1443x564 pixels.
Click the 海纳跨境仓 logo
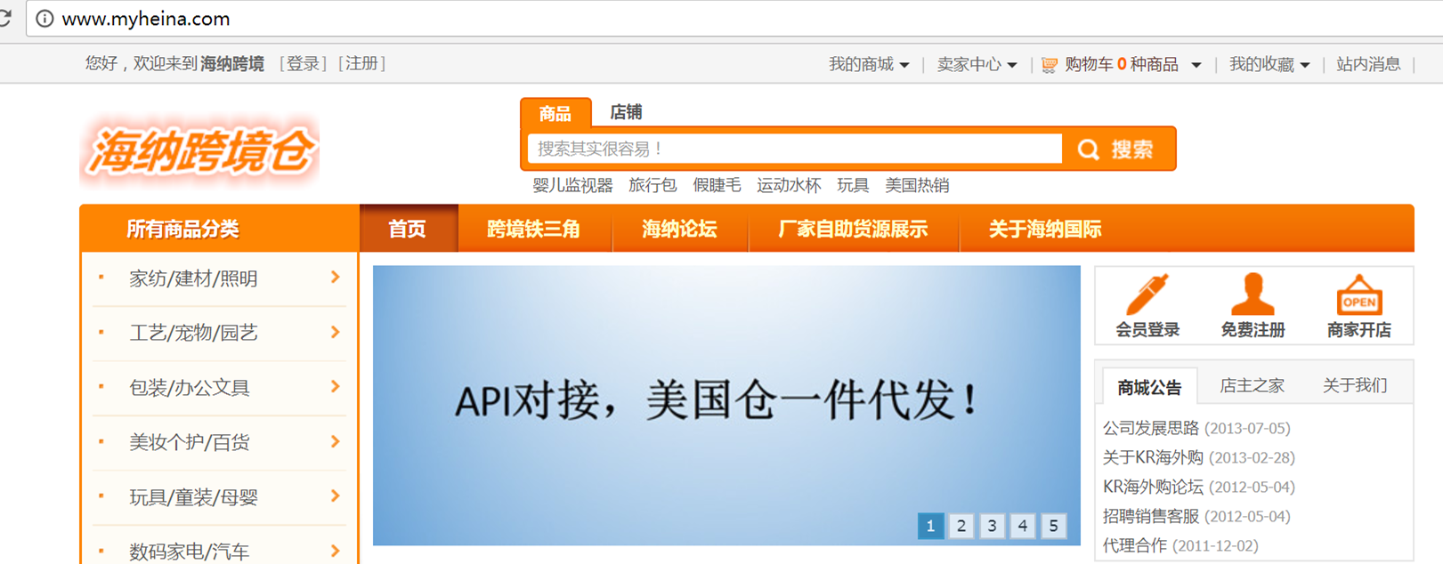[x=200, y=150]
